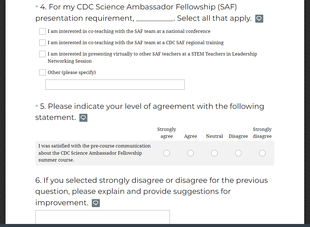310x227 pixels.
Task: Check the CDC SAF regional training checkbox
Action: (x=42, y=43)
